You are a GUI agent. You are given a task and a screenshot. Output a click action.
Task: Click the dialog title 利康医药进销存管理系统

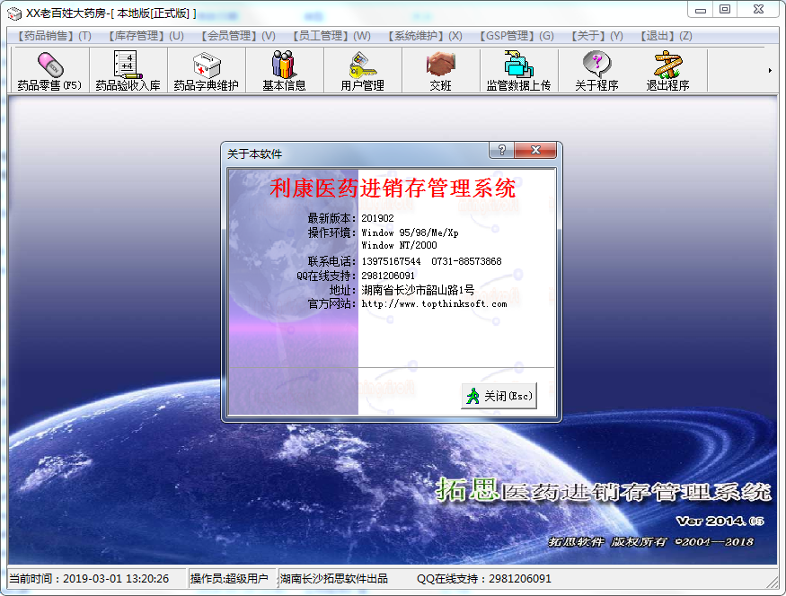coord(393,188)
